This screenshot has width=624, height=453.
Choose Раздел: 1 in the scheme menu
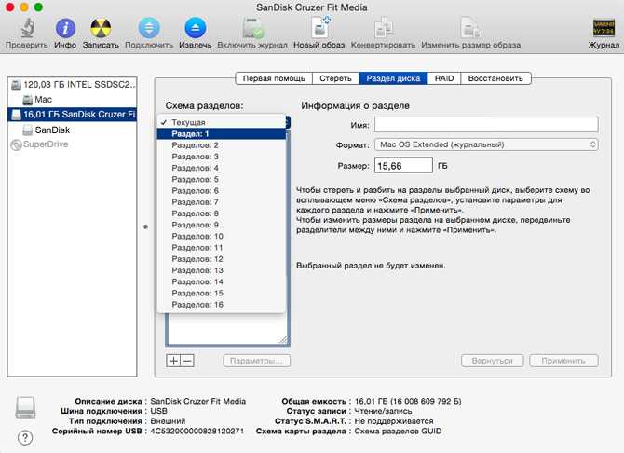click(x=222, y=134)
